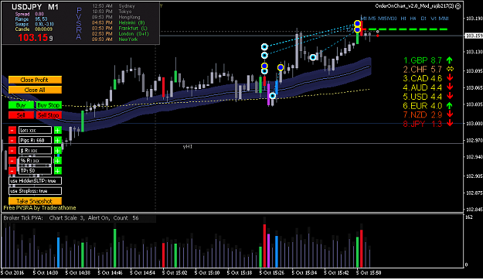
Task: Toggle the use HiddenSLTP setting
Action: (35, 181)
